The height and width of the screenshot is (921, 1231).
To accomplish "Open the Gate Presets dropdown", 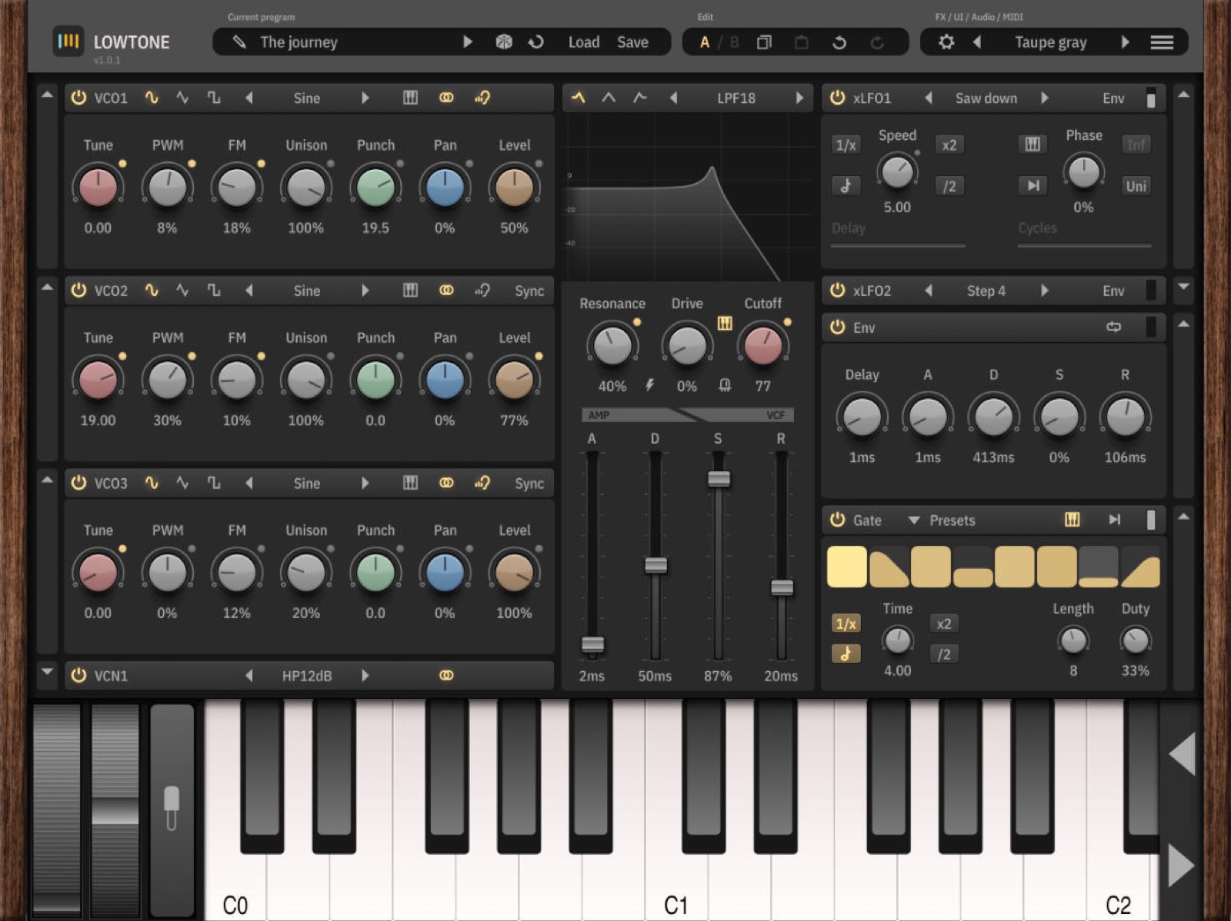I will point(942,520).
